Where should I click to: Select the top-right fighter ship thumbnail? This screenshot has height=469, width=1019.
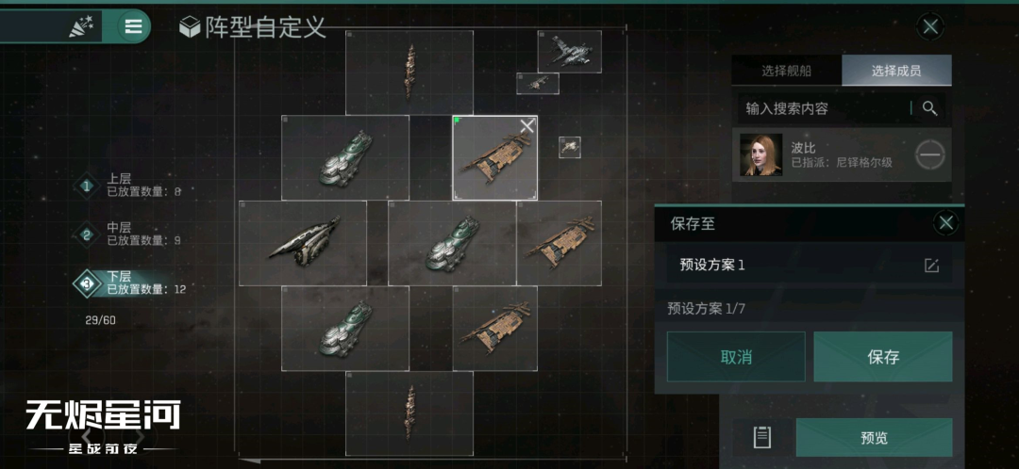[569, 51]
